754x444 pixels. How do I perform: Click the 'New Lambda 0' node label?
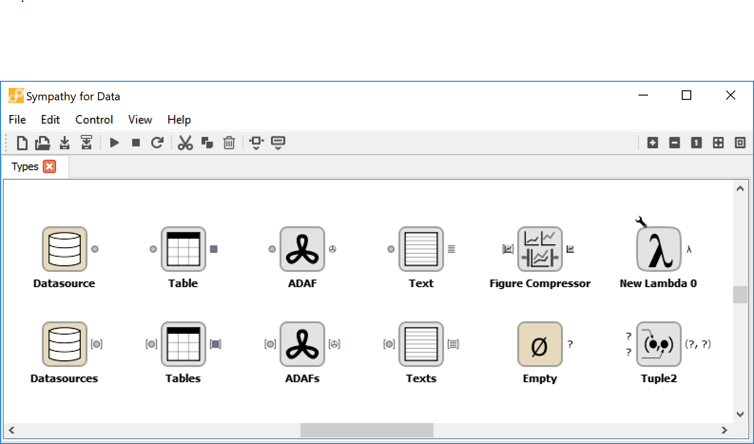pos(658,283)
